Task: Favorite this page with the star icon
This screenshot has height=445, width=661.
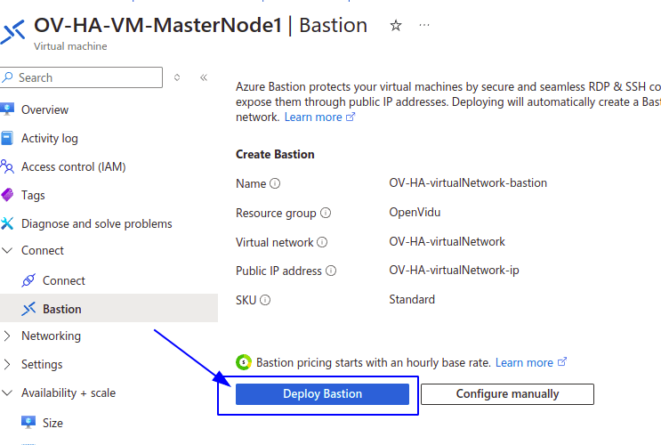Action: point(395,26)
